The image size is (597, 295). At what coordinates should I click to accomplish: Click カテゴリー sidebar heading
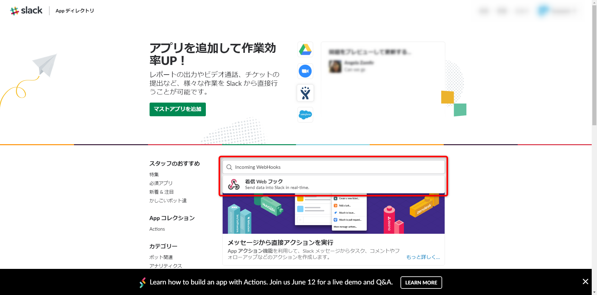point(163,246)
